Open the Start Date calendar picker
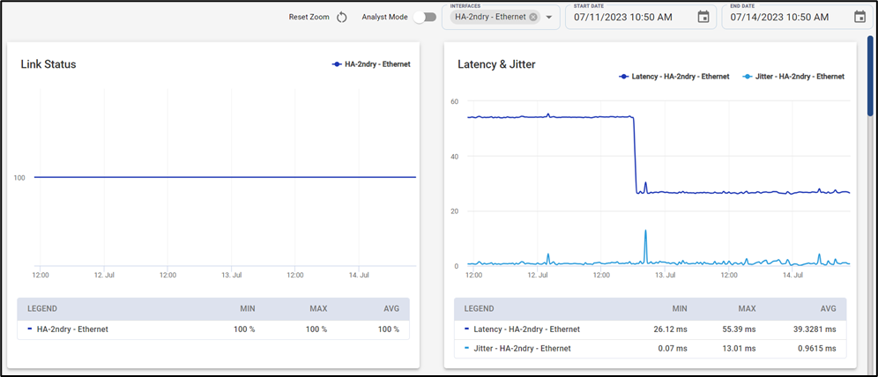878x377 pixels. tap(703, 17)
